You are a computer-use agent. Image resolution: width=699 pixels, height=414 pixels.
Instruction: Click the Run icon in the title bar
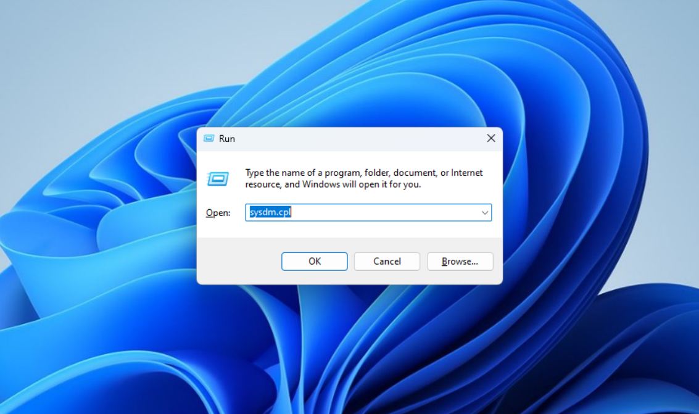coord(209,138)
